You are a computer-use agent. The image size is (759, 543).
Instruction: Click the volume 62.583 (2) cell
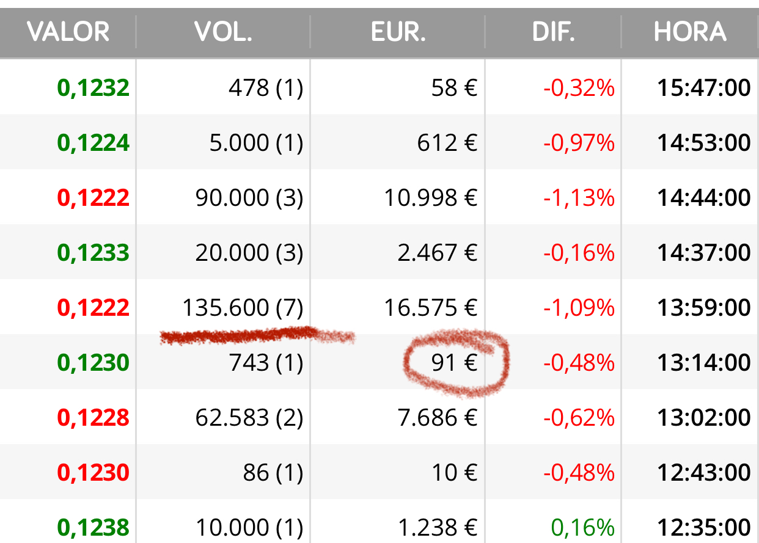(249, 418)
